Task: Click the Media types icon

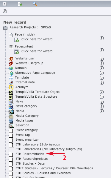Action: click(x=11, y=121)
